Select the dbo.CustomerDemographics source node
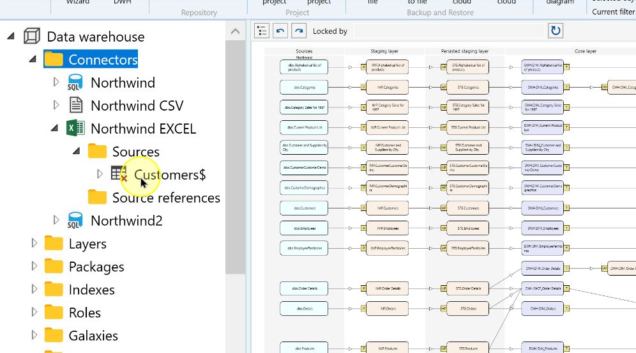636x353 pixels. click(x=304, y=188)
